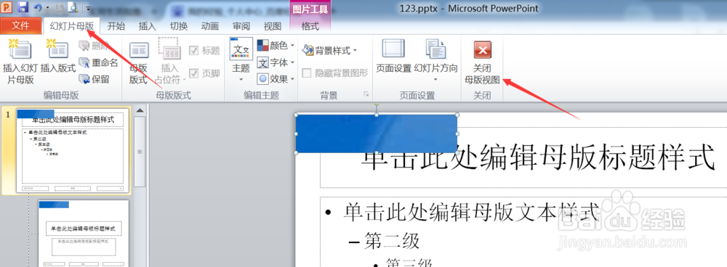
Task: Open the 格式 tab under 图片工具
Action: (310, 26)
